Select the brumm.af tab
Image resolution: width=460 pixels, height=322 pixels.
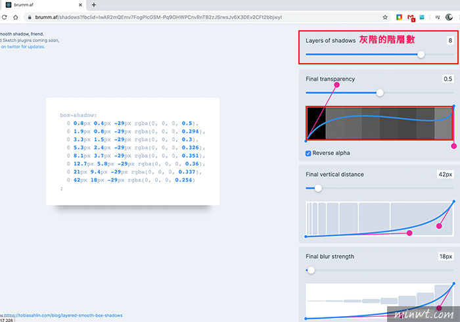(x=43, y=5)
